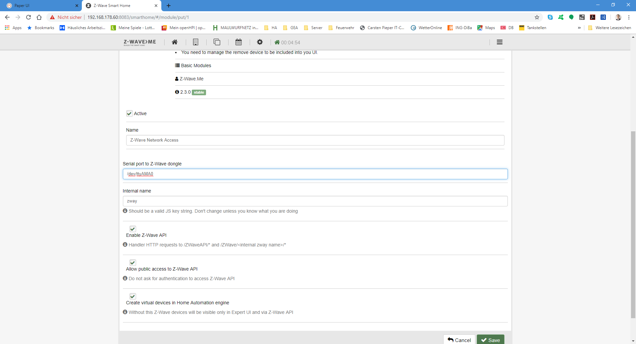Viewport: 636px width, 344px height.
Task: Select the Z-Wave Smart Home tab
Action: click(x=121, y=6)
